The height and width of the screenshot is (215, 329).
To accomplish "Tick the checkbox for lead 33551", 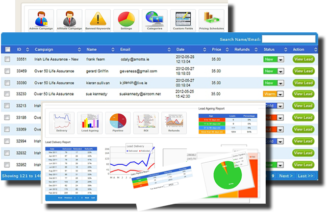I will tap(7, 59).
